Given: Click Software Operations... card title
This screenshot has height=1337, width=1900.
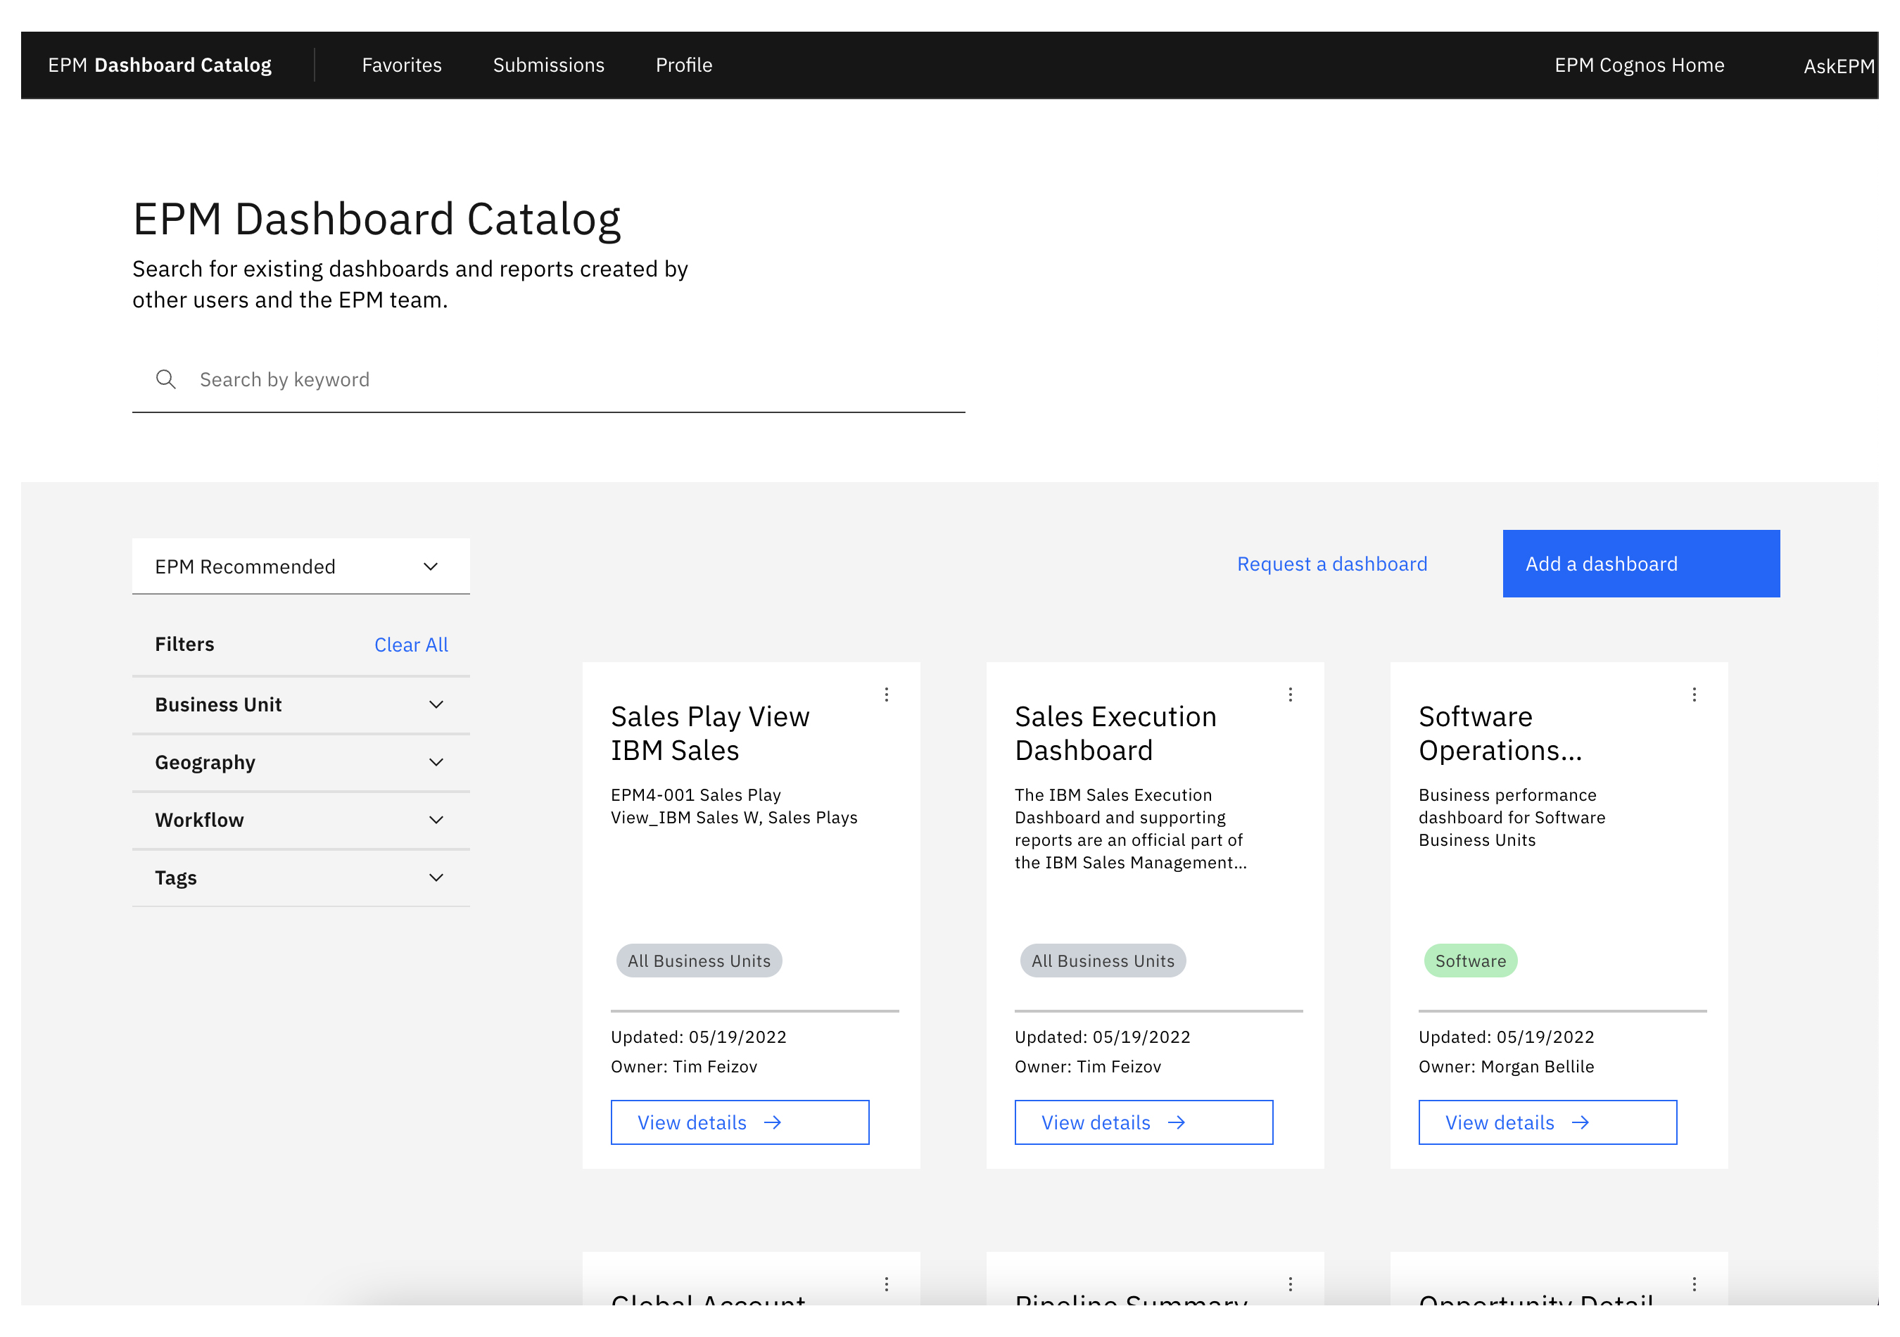Looking at the screenshot, I should tap(1500, 733).
